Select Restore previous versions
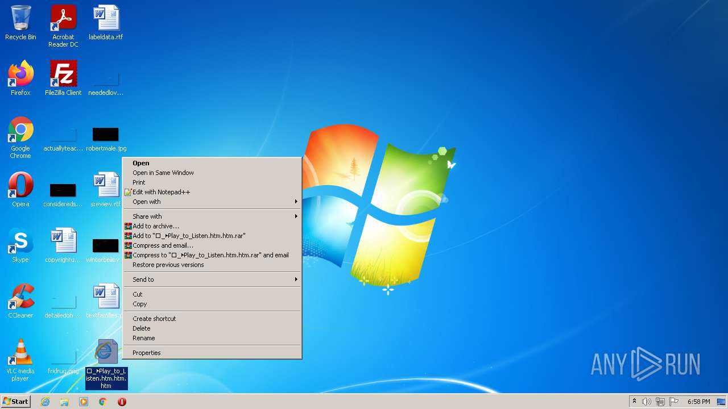The image size is (728, 409). [212, 265]
